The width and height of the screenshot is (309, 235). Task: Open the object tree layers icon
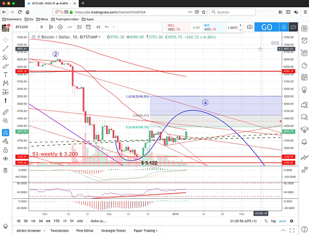6,226
